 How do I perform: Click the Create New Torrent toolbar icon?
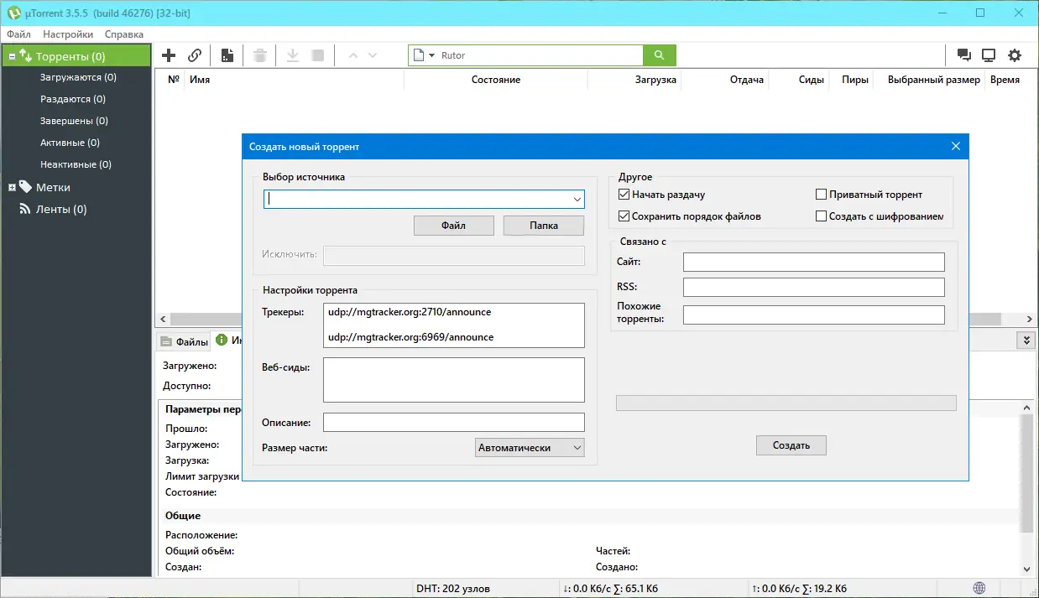(x=227, y=55)
